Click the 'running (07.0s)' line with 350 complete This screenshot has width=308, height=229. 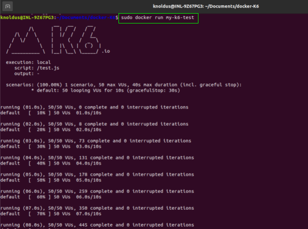point(97,208)
